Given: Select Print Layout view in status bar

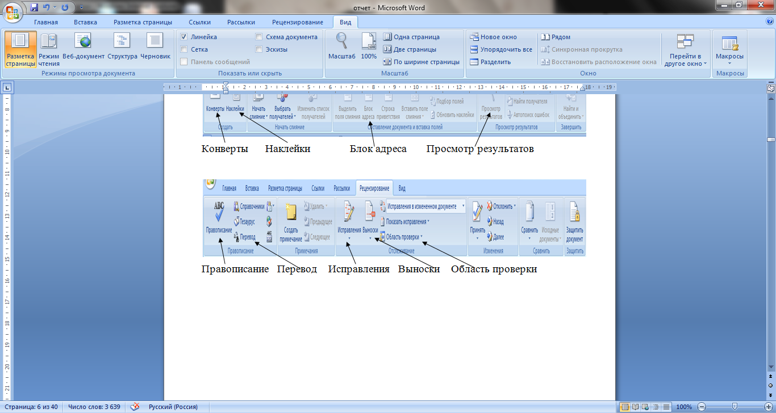Looking at the screenshot, I should tap(625, 407).
